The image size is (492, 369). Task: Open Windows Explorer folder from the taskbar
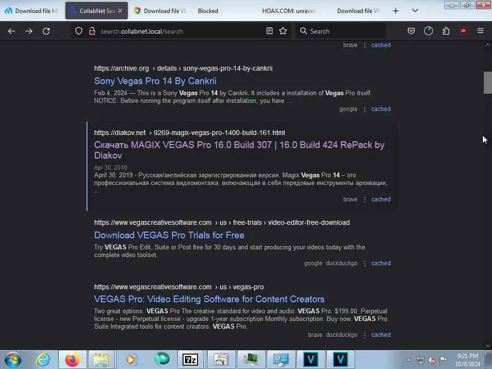(x=101, y=359)
